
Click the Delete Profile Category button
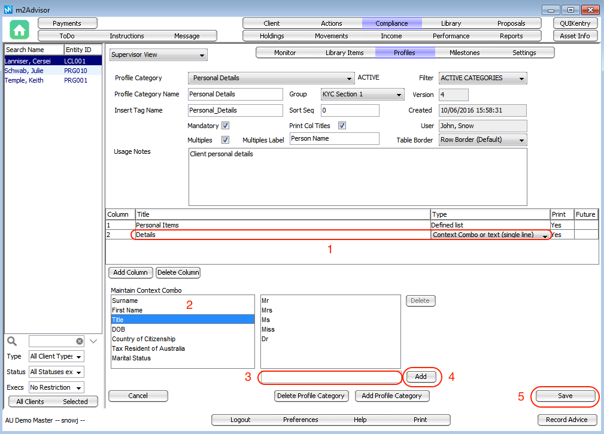[x=311, y=396]
